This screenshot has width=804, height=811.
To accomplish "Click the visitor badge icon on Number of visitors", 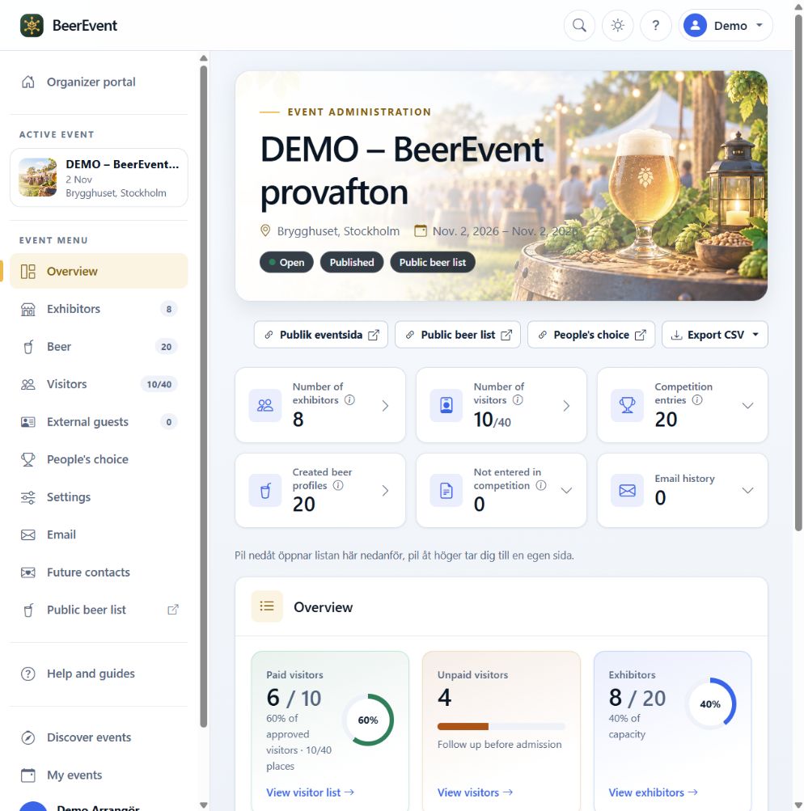I will [x=446, y=405].
